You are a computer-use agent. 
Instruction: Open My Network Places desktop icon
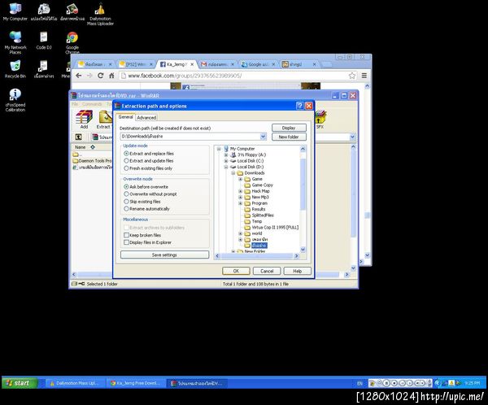[x=15, y=42]
